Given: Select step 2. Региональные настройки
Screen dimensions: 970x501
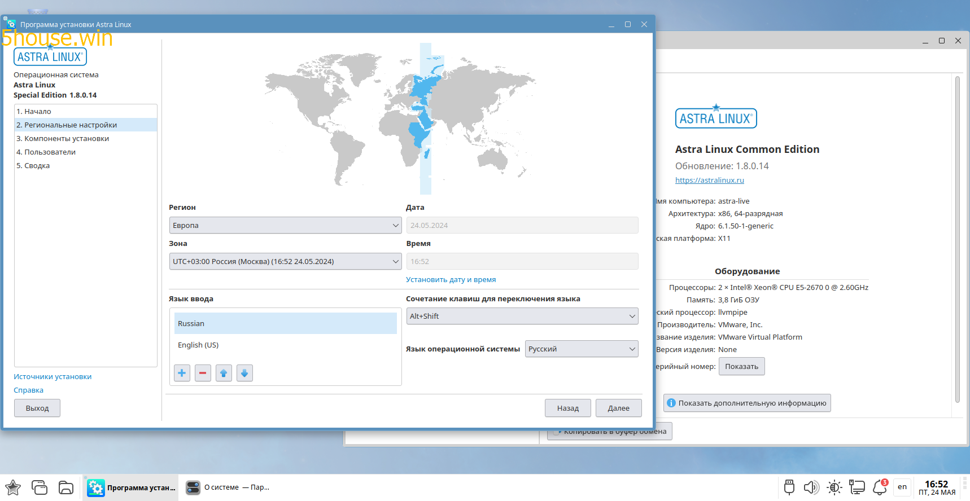Looking at the screenshot, I should point(86,125).
